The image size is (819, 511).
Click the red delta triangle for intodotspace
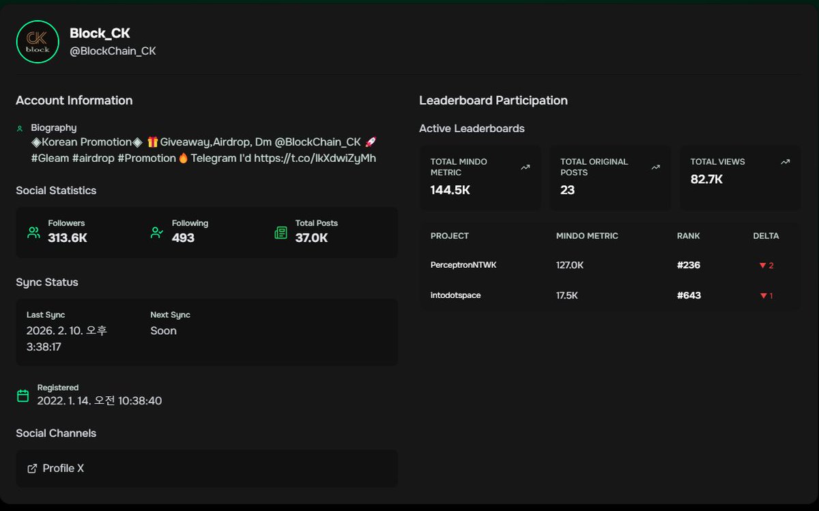click(762, 296)
